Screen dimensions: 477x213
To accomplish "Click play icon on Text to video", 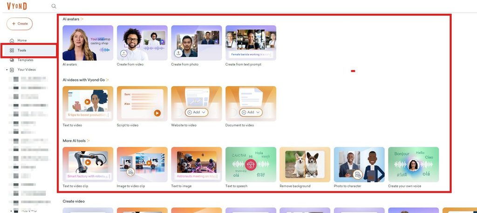I will [88, 102].
